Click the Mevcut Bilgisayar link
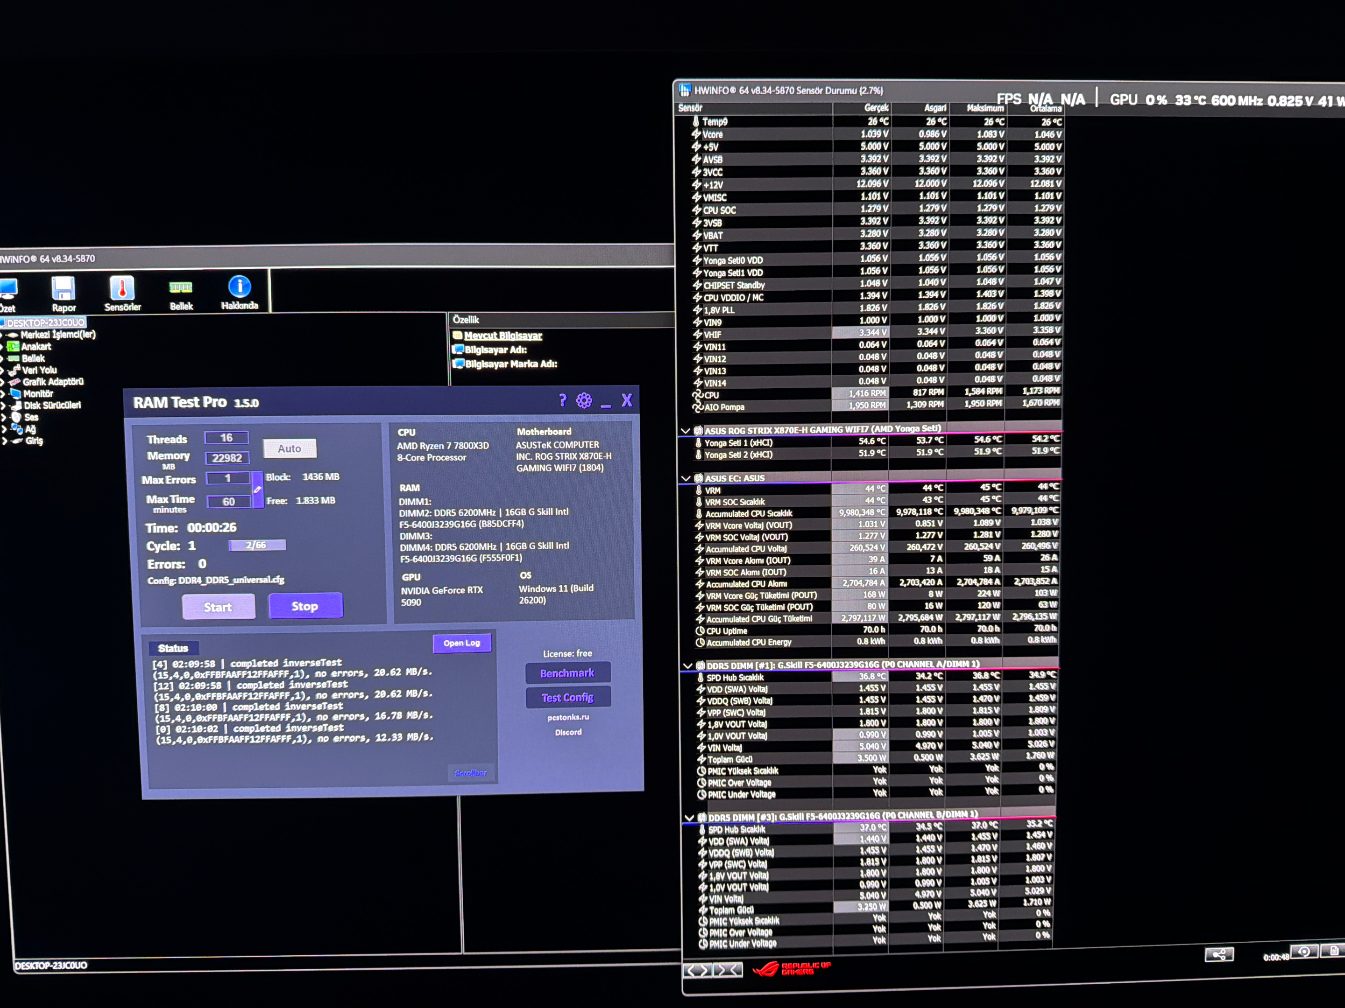 click(503, 336)
